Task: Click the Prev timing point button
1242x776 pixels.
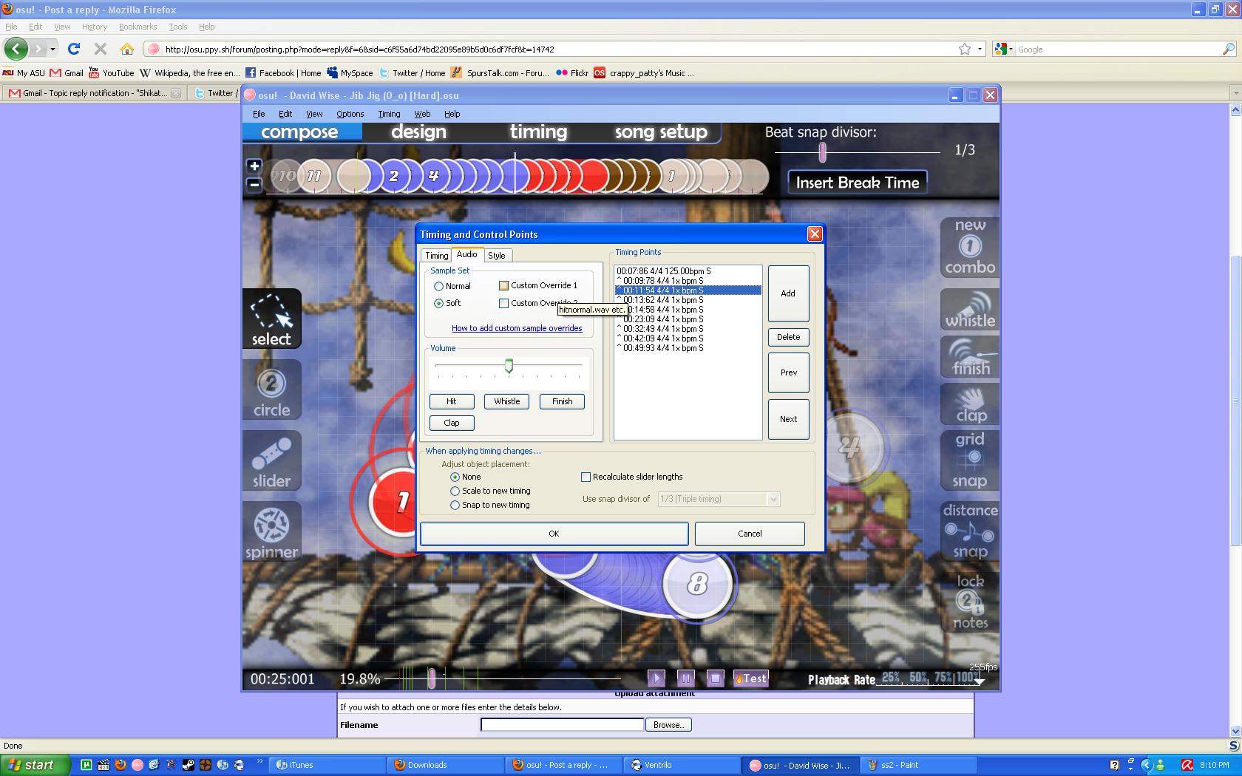Action: tap(788, 372)
